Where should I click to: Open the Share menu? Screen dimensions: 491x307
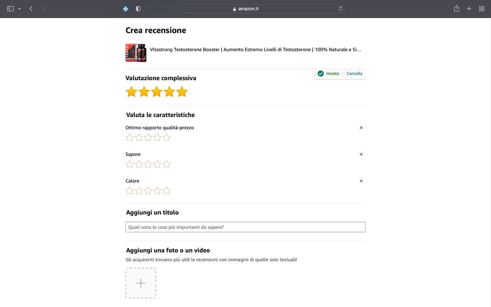(456, 9)
